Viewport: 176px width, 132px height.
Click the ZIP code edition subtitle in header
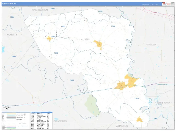point(151,5)
